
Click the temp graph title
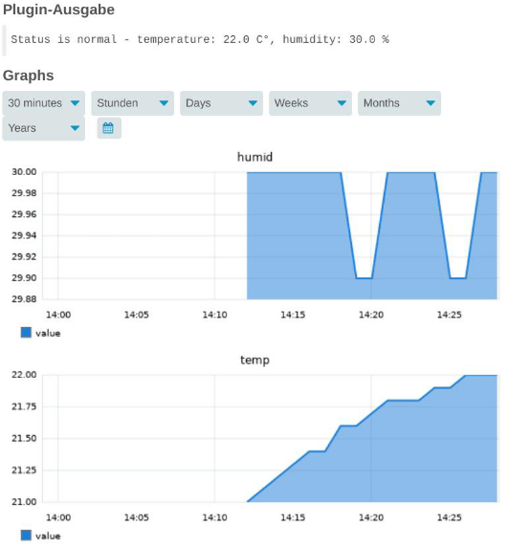point(254,360)
